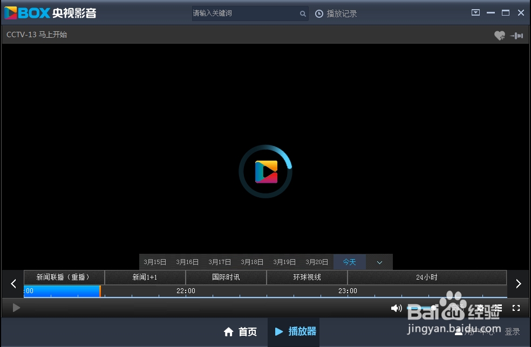
Task: Show later programs with right arrow
Action: pyautogui.click(x=519, y=283)
